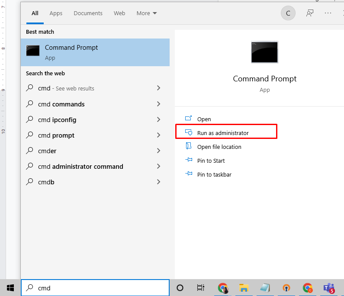Click the magnifier icon beside cmder
This screenshot has height=296, width=344.
pos(29,151)
